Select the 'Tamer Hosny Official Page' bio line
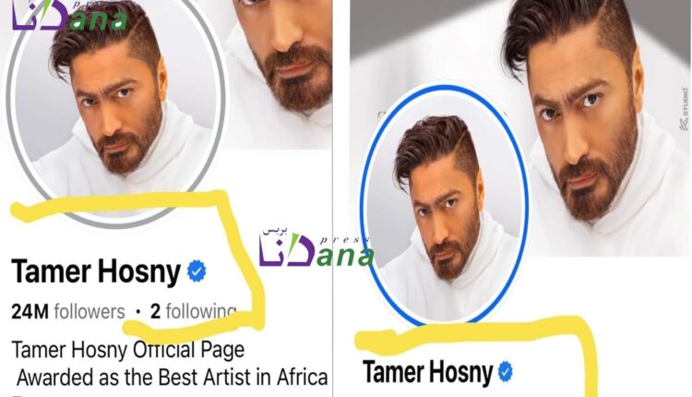Screen dimensions: 692x397 pos(128,350)
